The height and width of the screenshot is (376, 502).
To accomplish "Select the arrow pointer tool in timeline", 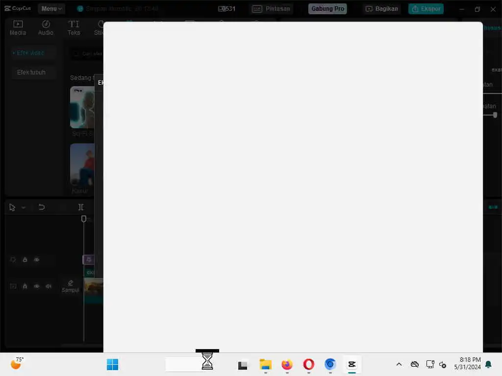I will point(12,208).
